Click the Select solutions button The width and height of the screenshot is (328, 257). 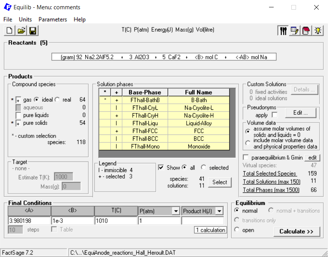220,182
